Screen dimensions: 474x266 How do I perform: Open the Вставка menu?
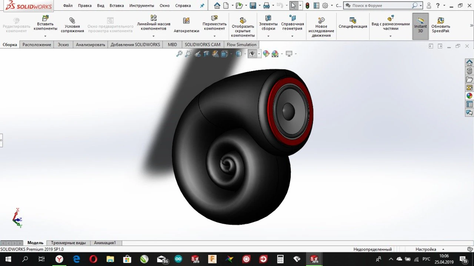click(116, 6)
